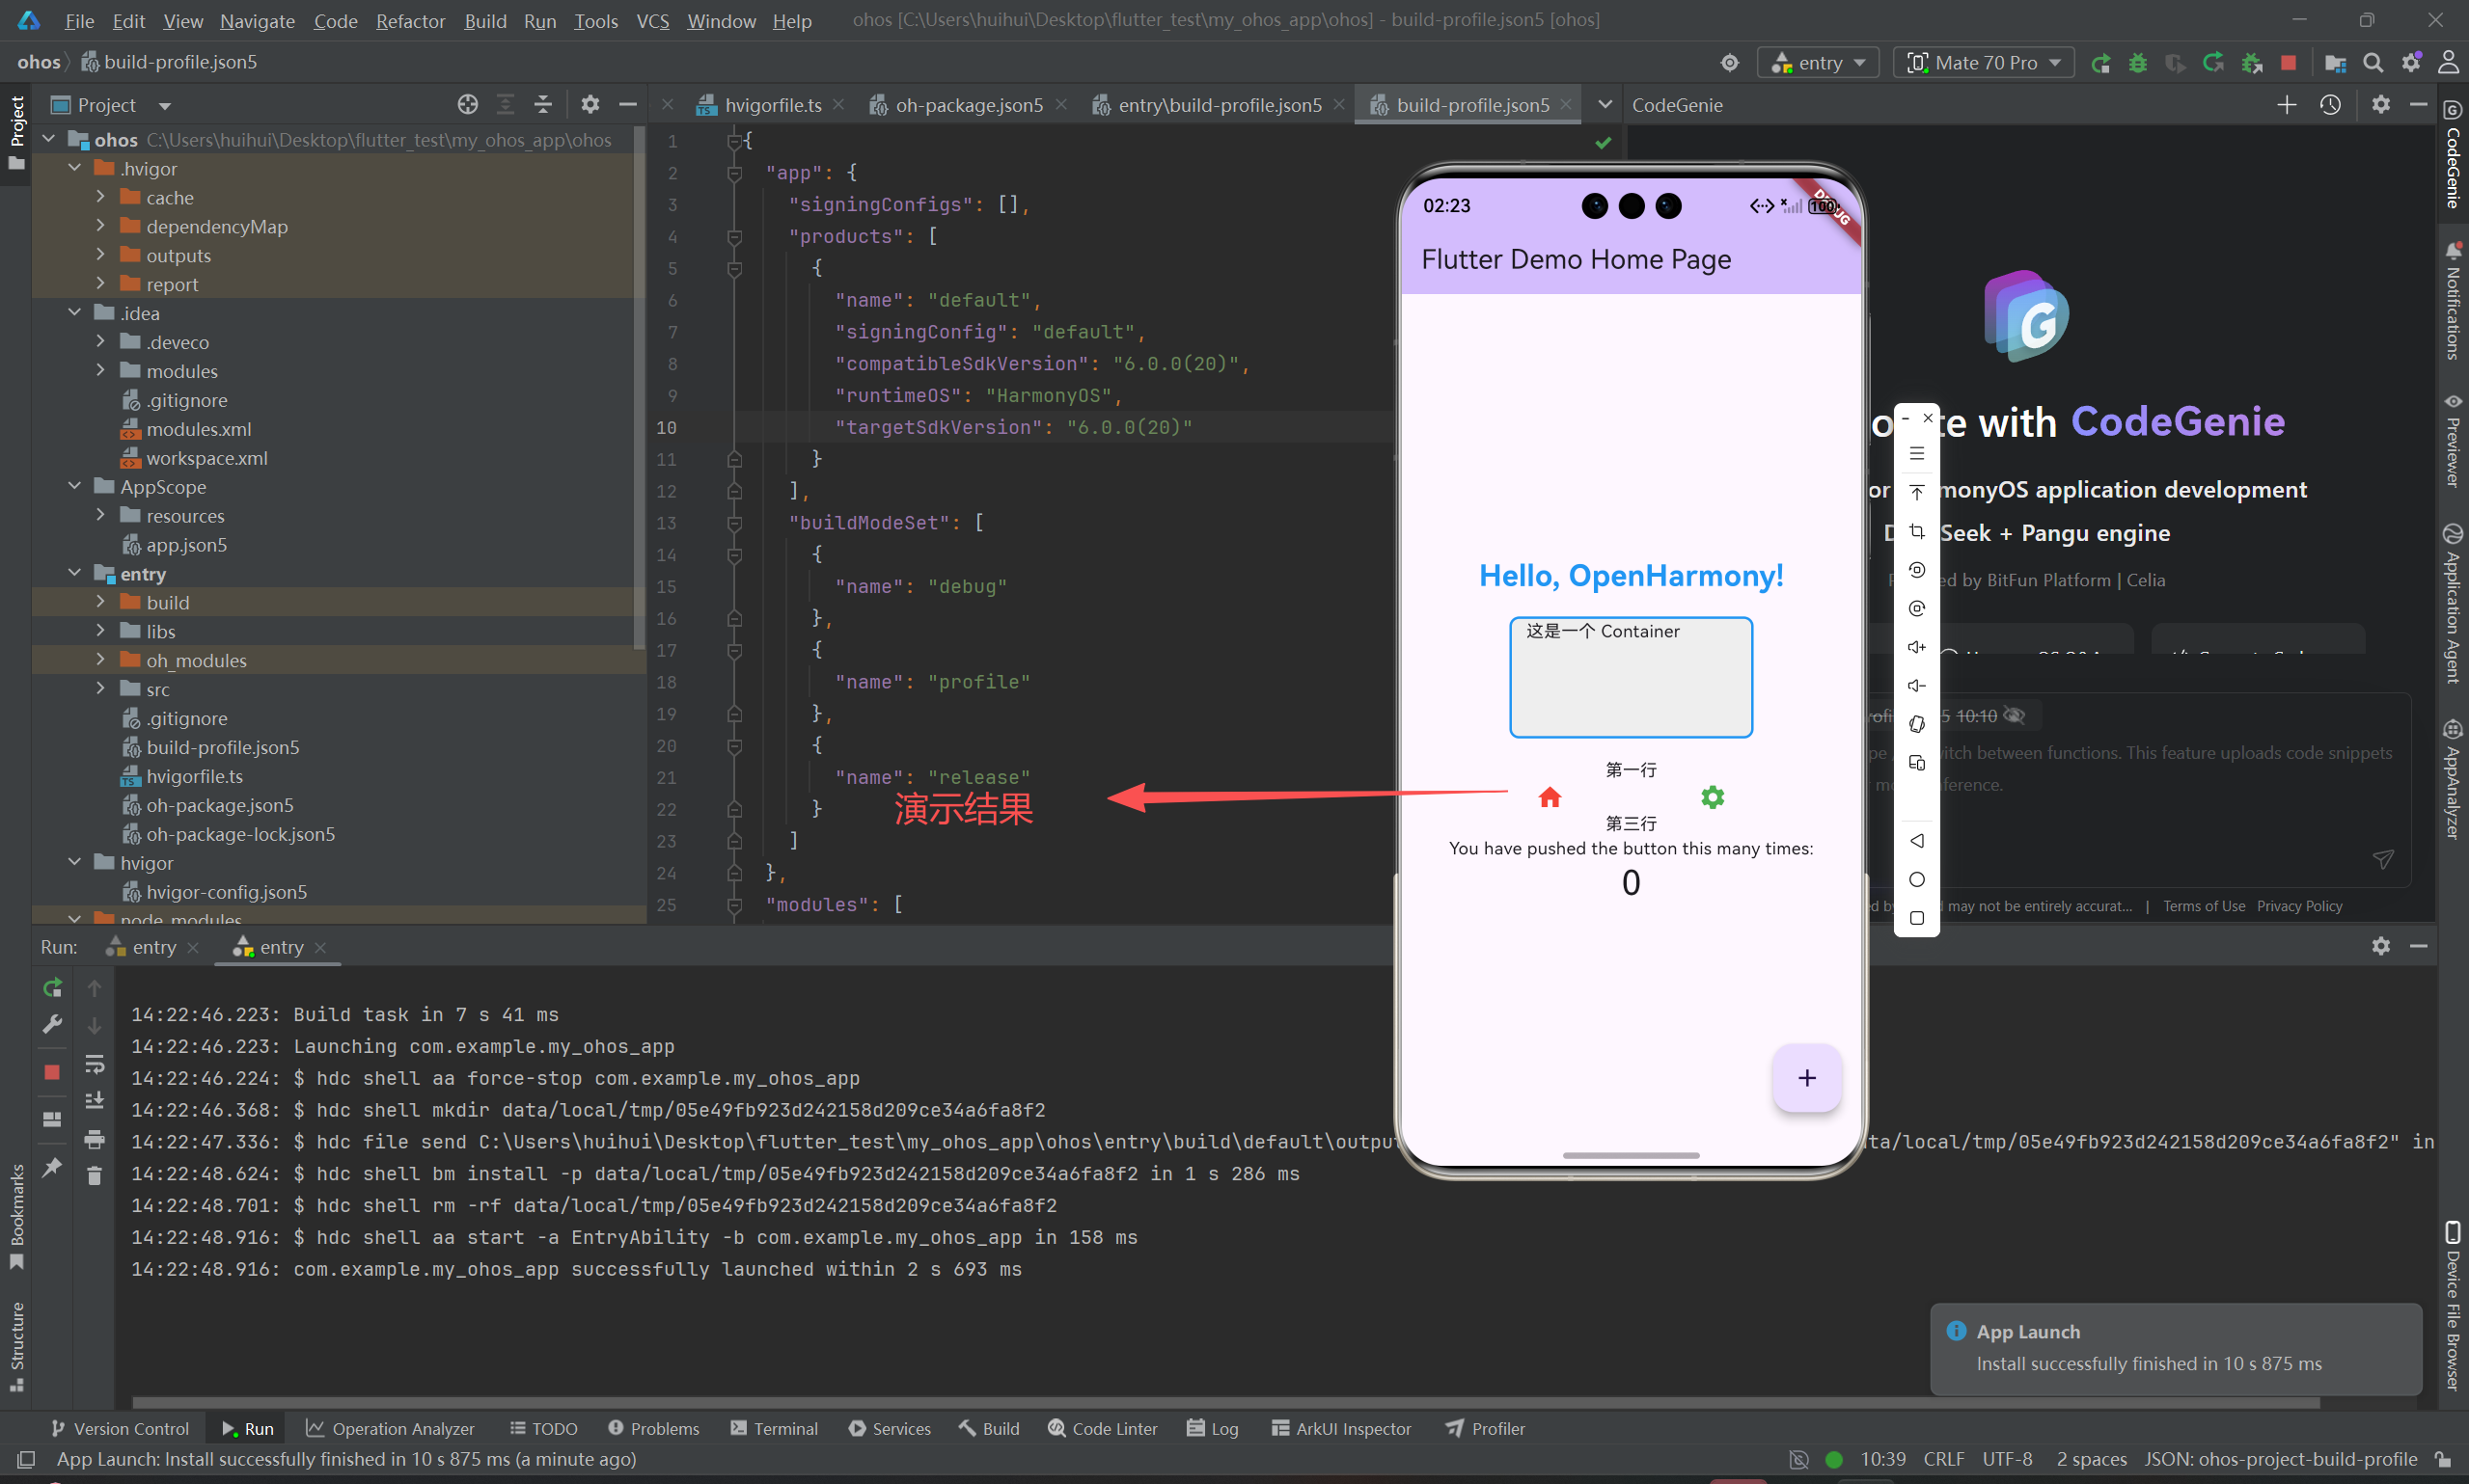Image resolution: width=2469 pixels, height=1484 pixels.
Task: Open Search Everywhere magnifier icon
Action: [x=2372, y=63]
